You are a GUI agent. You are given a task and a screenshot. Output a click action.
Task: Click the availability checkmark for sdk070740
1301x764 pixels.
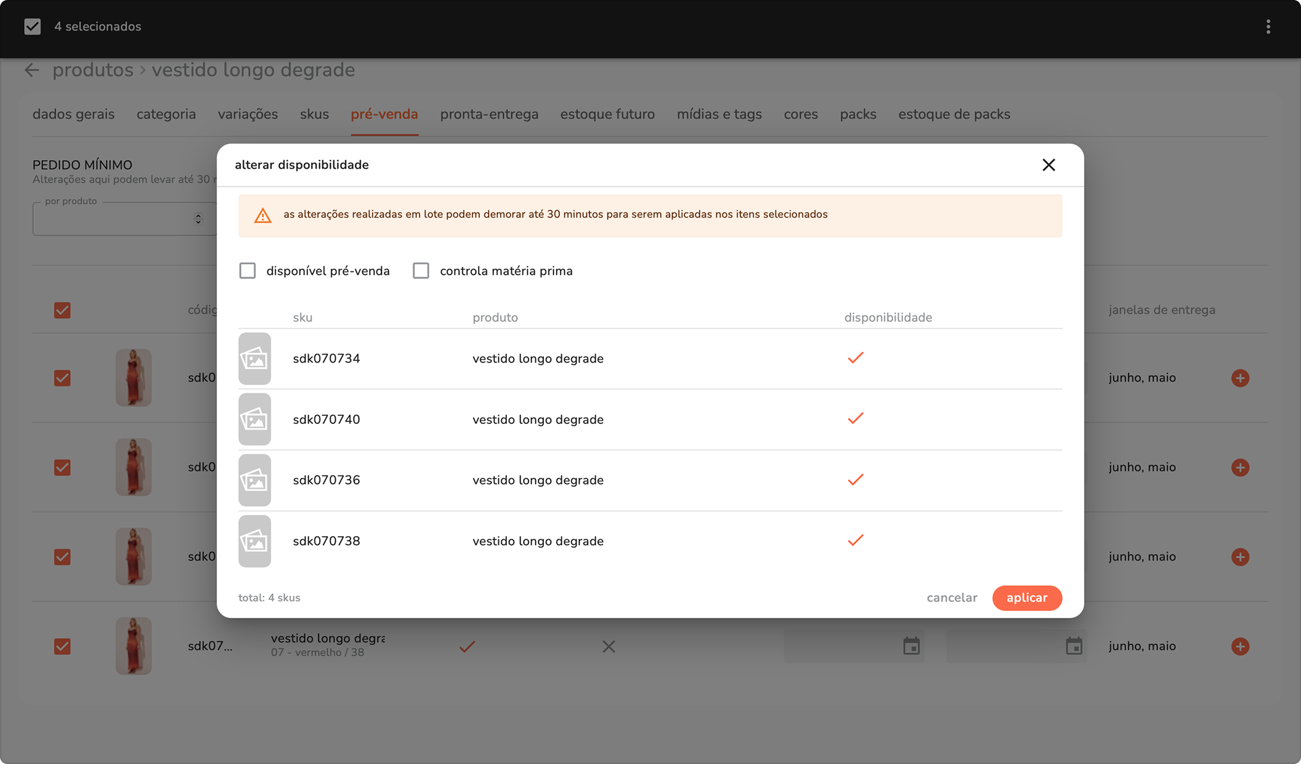(855, 419)
